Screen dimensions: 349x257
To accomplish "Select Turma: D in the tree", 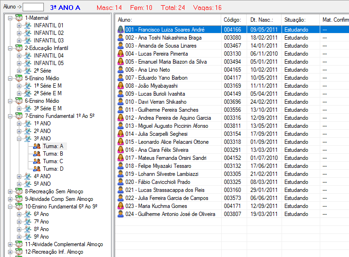I will [x=53, y=169].
